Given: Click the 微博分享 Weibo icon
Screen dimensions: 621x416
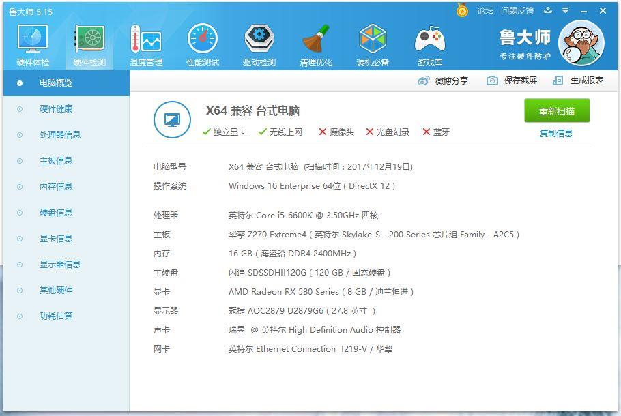Looking at the screenshot, I should 423,80.
